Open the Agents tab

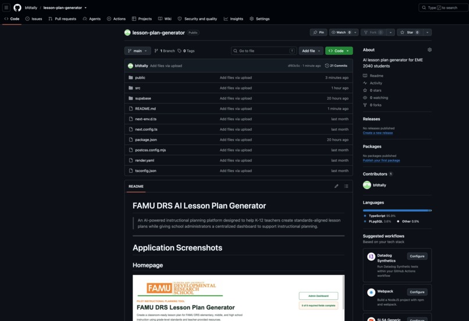(91, 19)
